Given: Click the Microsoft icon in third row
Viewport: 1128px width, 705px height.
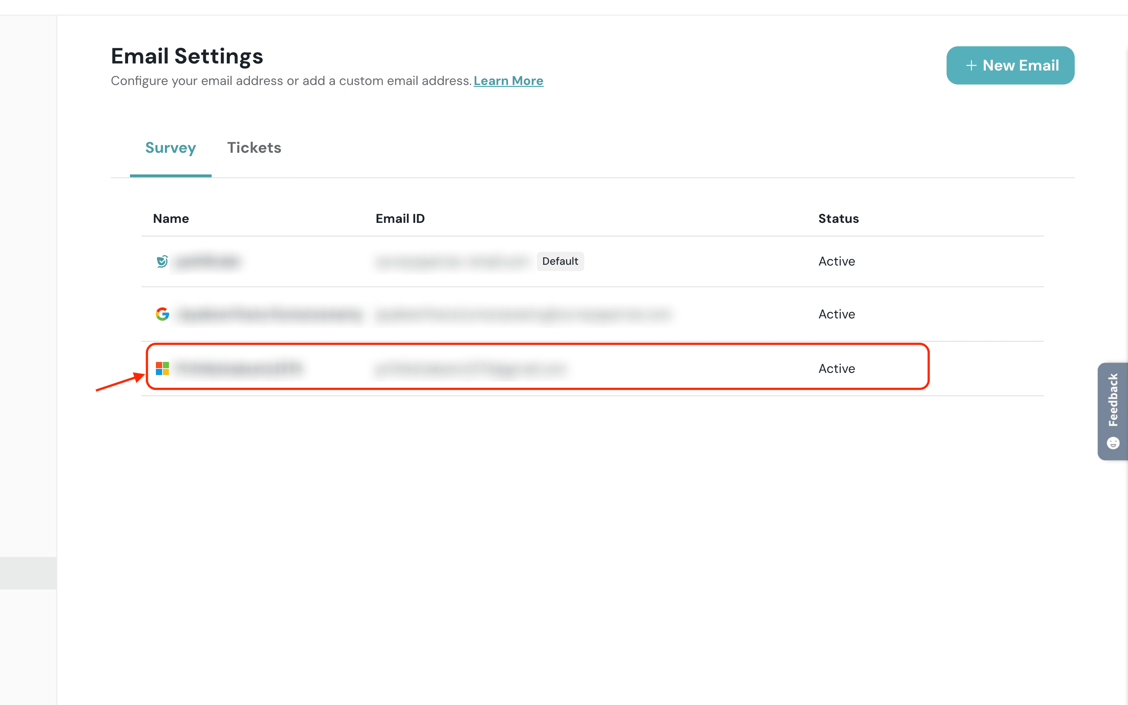Looking at the screenshot, I should (162, 368).
